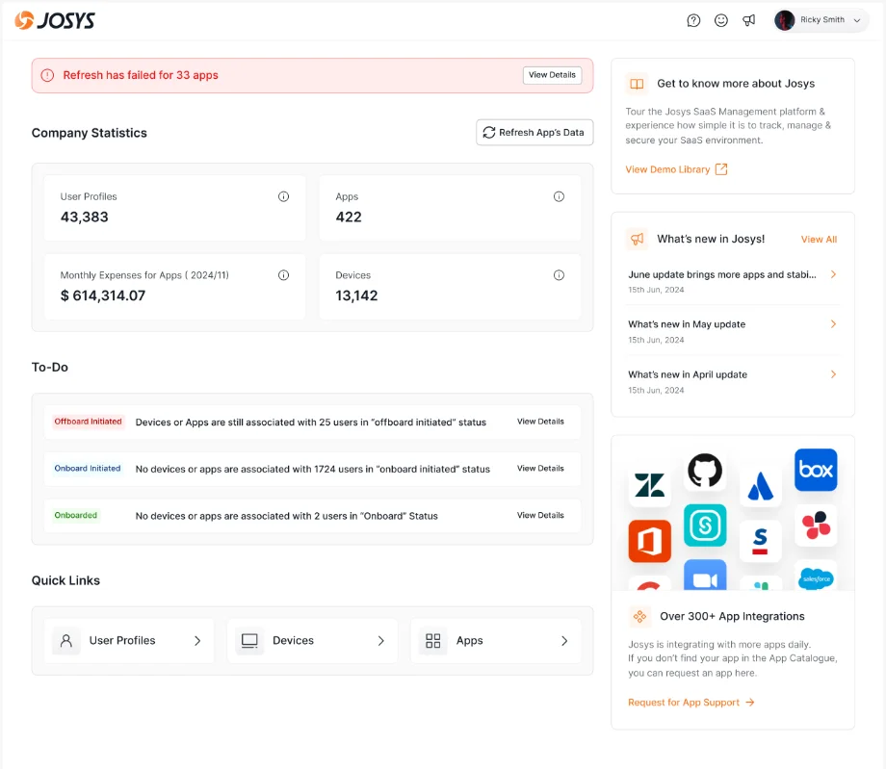Click the laptop icon in Devices link
This screenshot has width=886, height=769.
pyautogui.click(x=249, y=641)
